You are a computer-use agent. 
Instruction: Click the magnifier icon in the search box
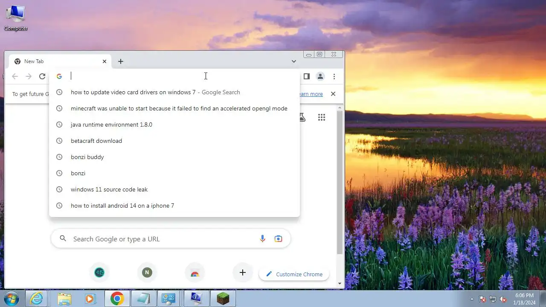[63, 238]
